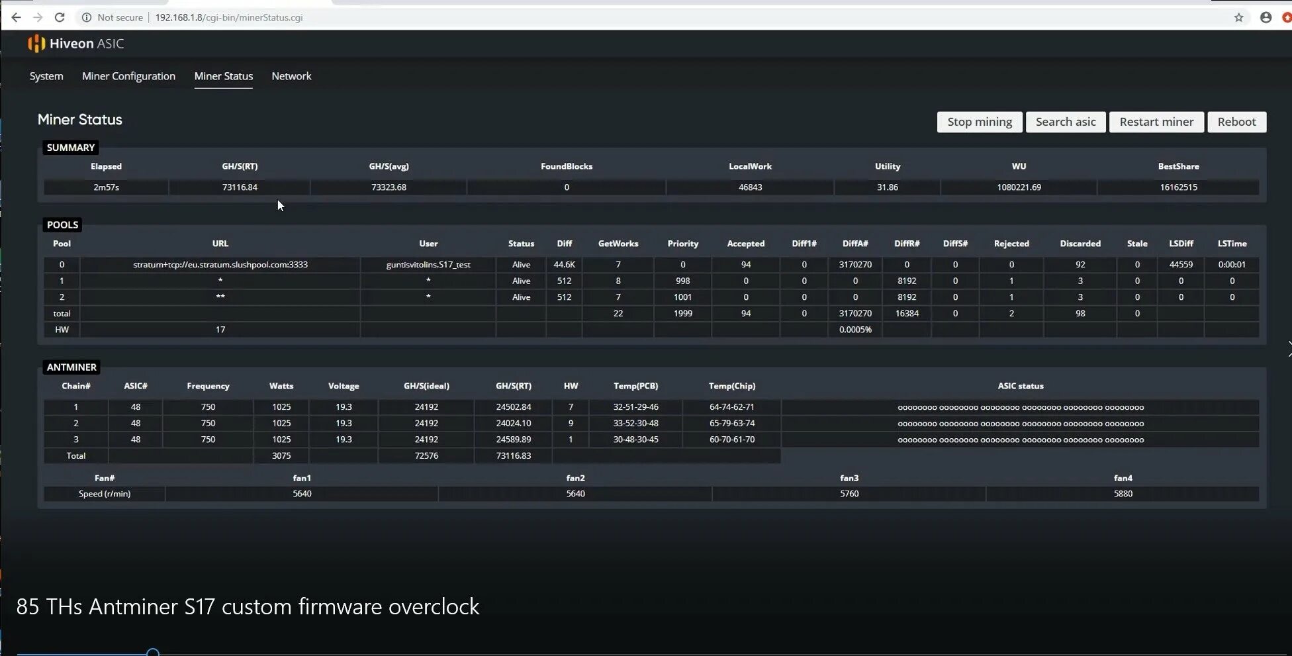Viewport: 1292px width, 656px height.
Task: Click the LocalWork value 46843
Action: (750, 187)
